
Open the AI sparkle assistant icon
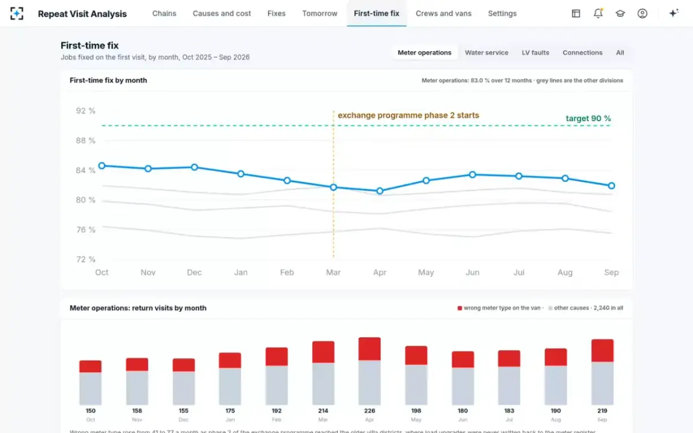tap(673, 13)
